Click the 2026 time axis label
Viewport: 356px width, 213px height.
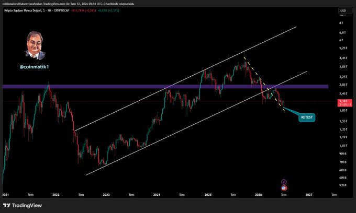point(259,195)
